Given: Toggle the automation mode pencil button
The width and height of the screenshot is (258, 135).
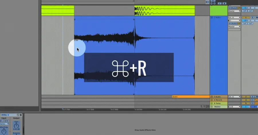Looking at the screenshot, I should tap(220, 3).
